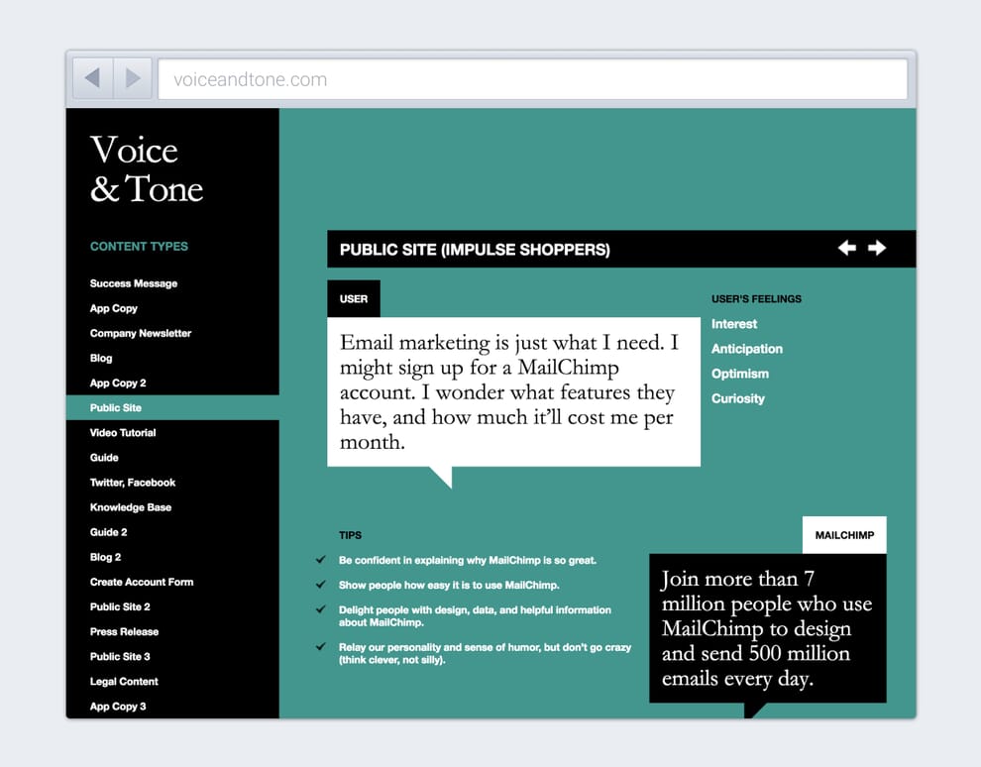Click the browser forward arrow button
Image resolution: width=981 pixels, height=767 pixels.
[133, 79]
